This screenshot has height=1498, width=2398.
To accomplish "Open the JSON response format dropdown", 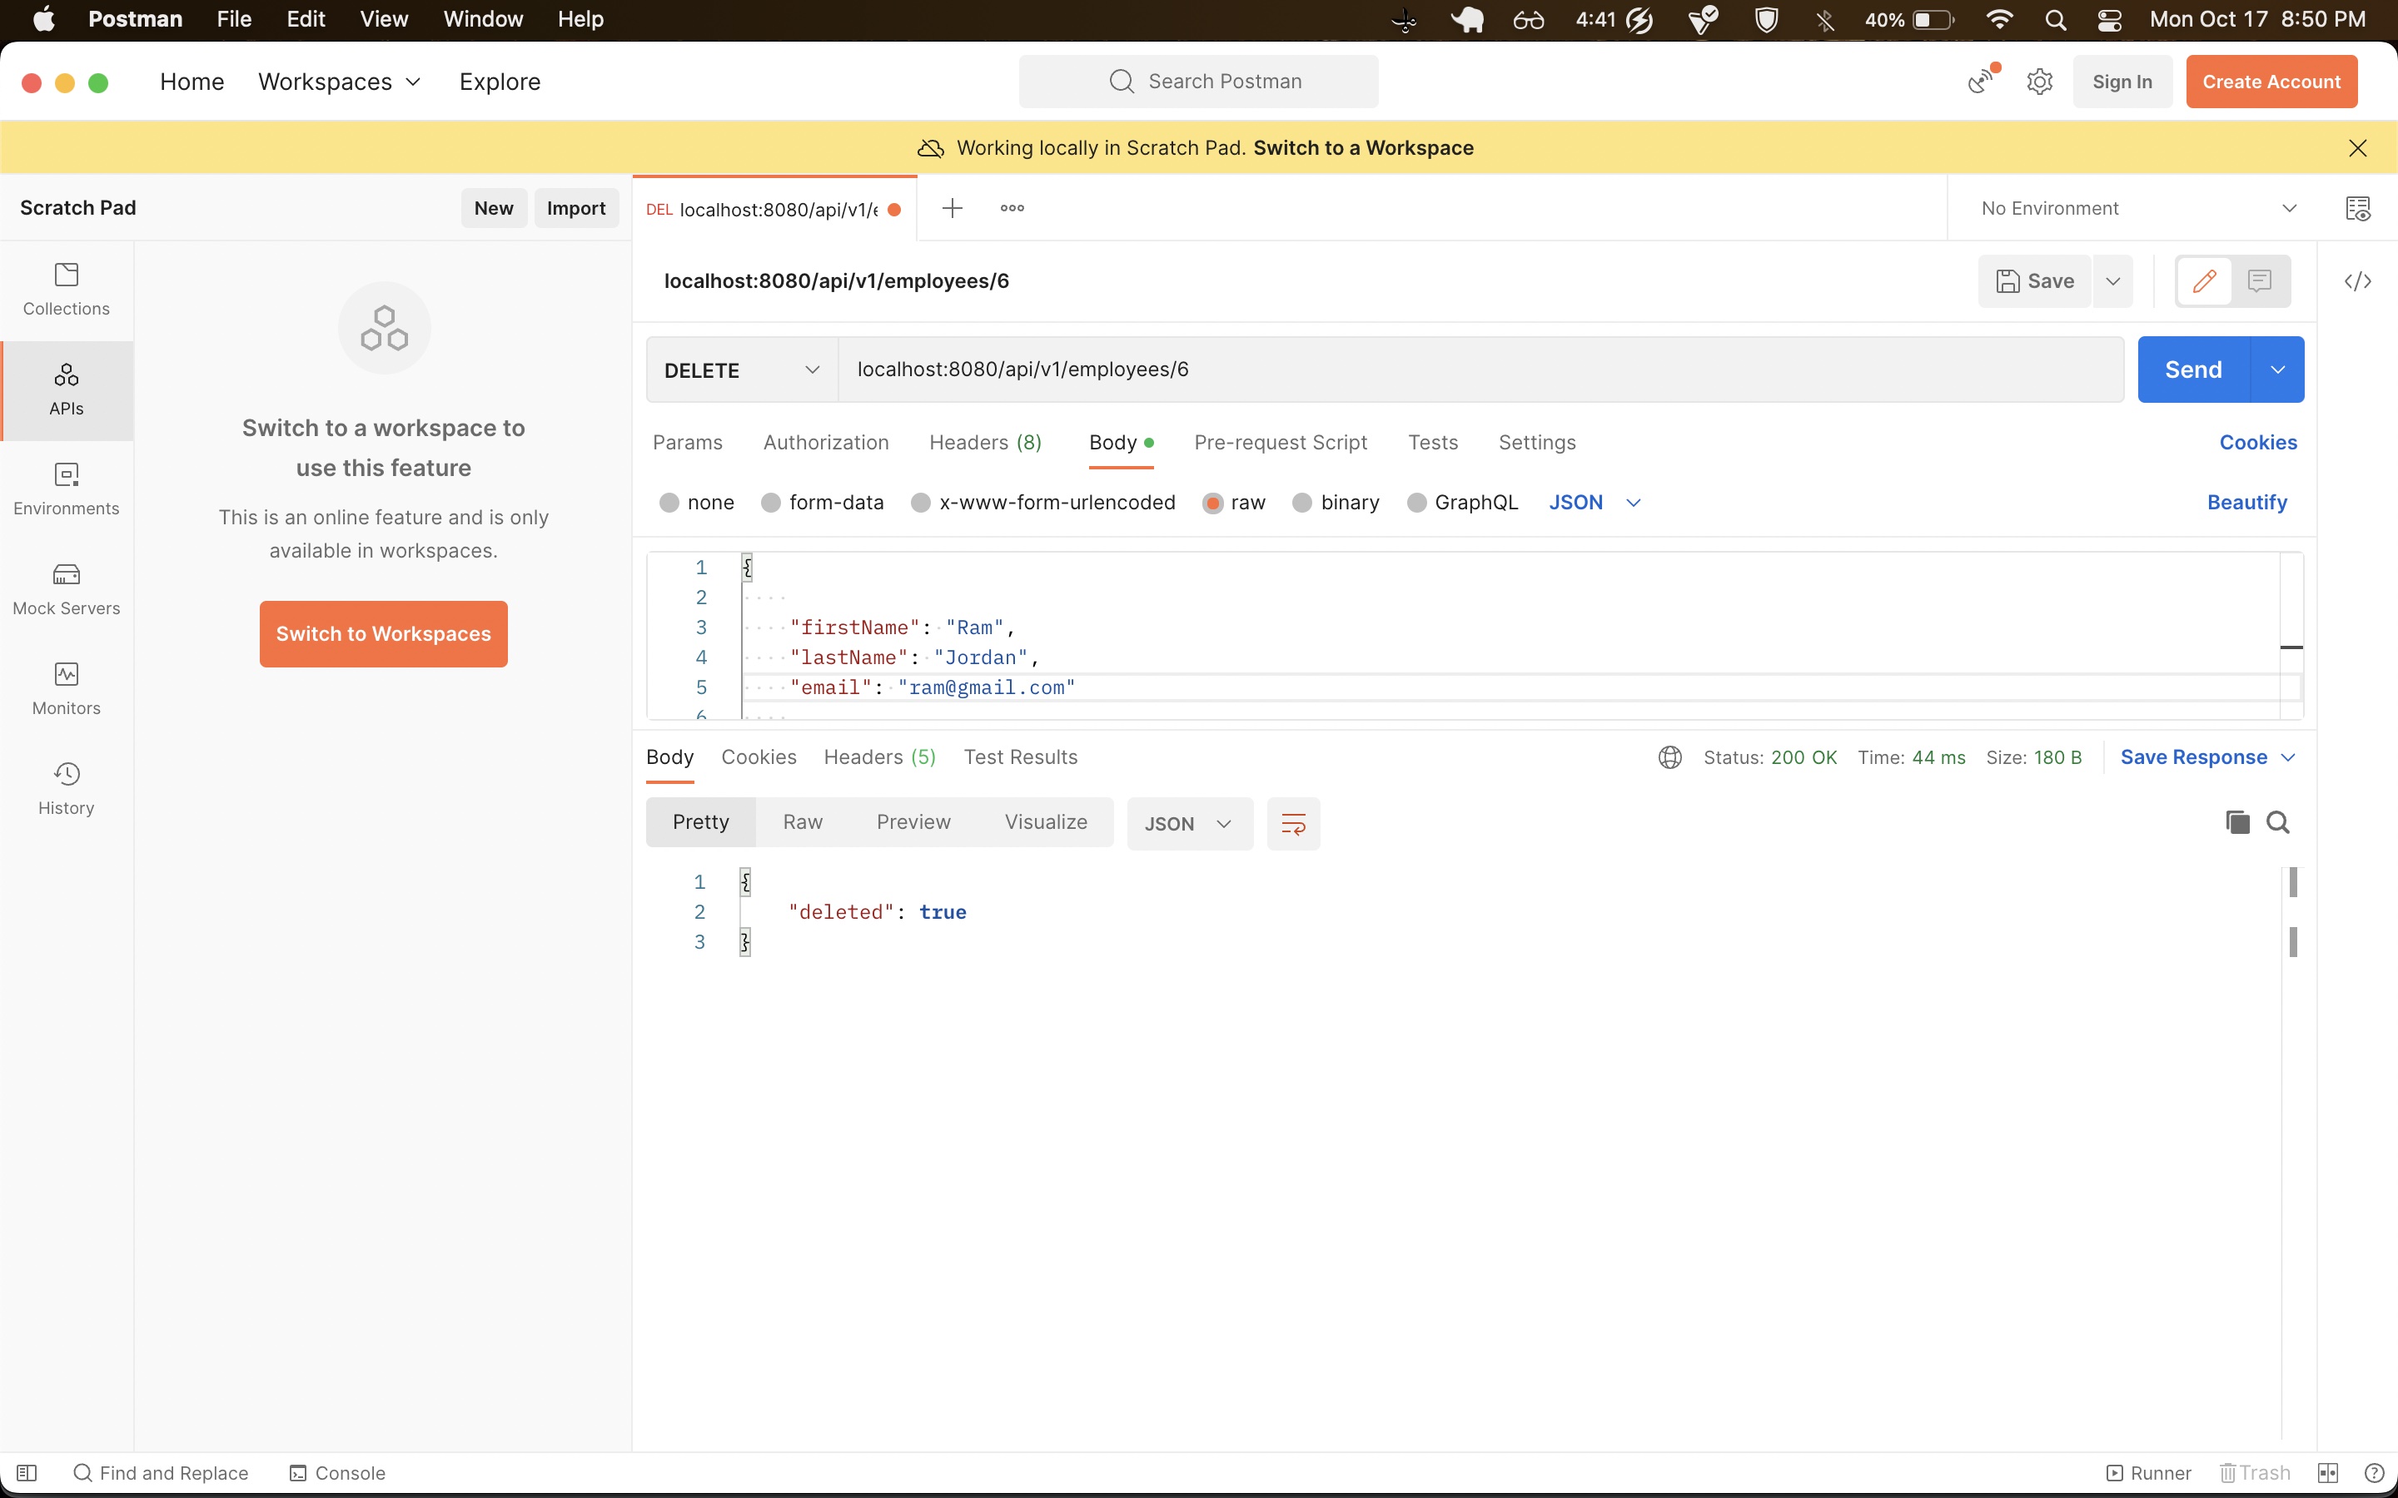I will pos(1187,822).
